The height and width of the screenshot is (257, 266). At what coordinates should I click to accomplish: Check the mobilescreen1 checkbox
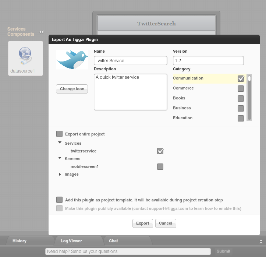pos(160,167)
